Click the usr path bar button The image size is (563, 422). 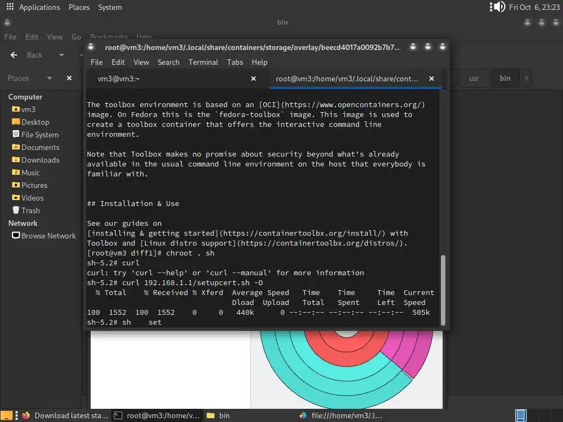pyautogui.click(x=473, y=78)
